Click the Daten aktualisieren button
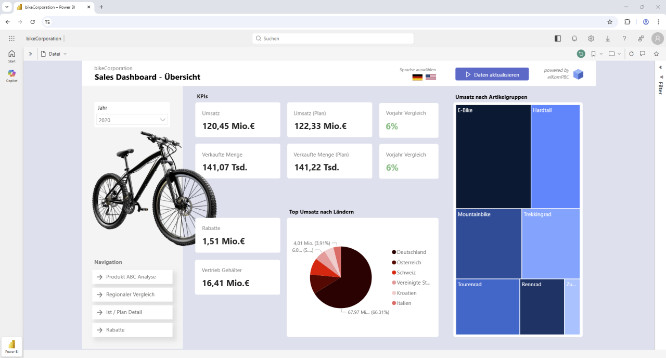This screenshot has height=358, width=666. point(492,74)
